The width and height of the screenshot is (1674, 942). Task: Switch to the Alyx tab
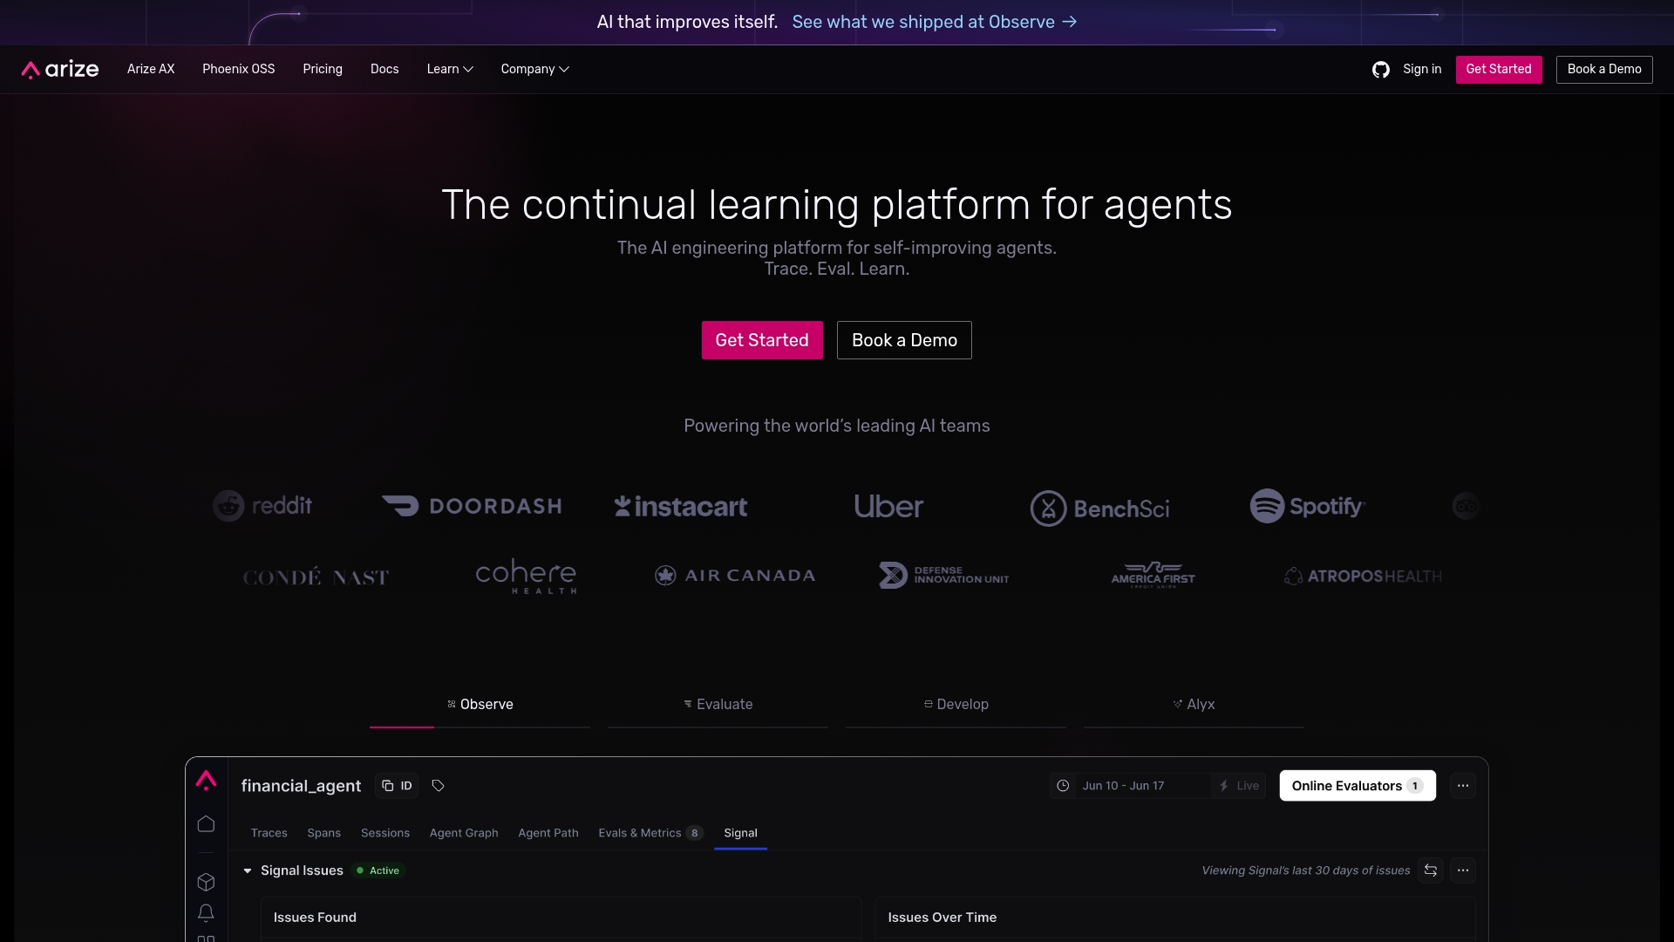[1194, 705]
